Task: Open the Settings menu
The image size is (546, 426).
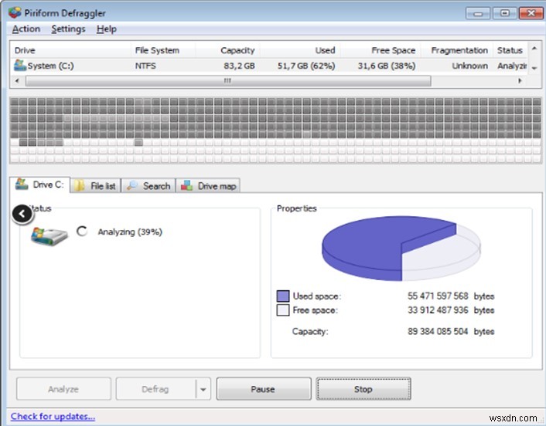Action: 68,29
